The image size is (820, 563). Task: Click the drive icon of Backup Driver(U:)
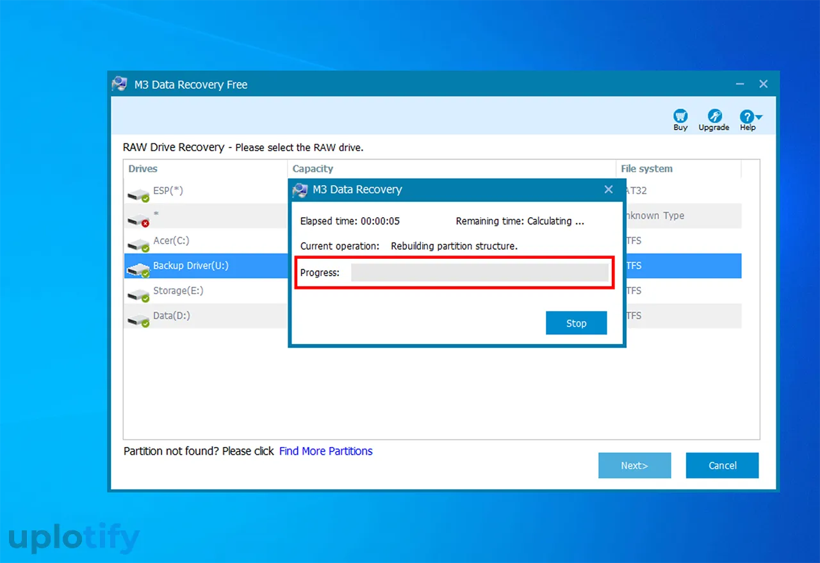[x=138, y=270]
